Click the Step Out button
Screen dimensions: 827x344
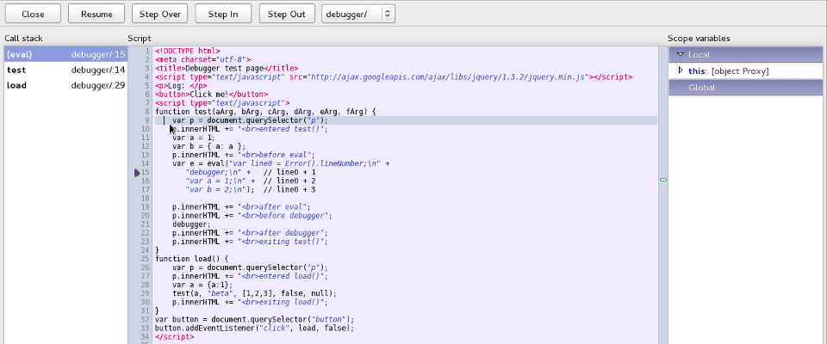287,15
